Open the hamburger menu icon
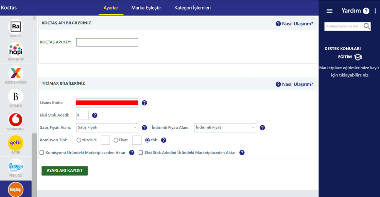The height and width of the screenshot is (197, 380). (329, 11)
